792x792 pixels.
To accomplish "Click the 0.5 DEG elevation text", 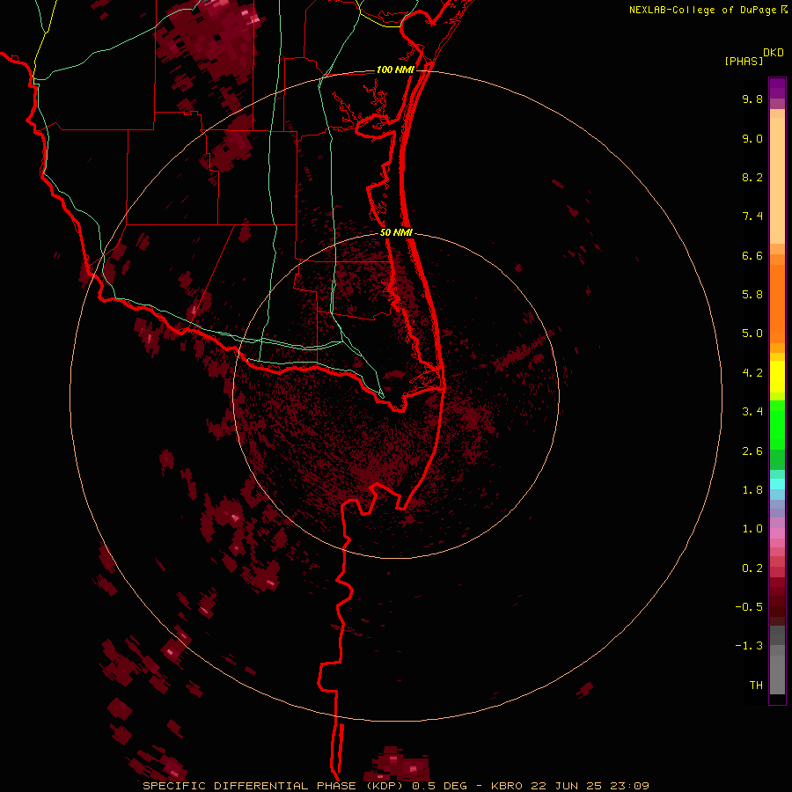I will point(440,786).
